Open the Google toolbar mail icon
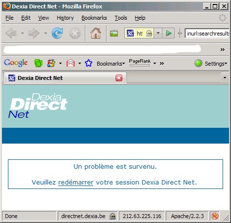This screenshot has width=231, height=223. click(71, 63)
